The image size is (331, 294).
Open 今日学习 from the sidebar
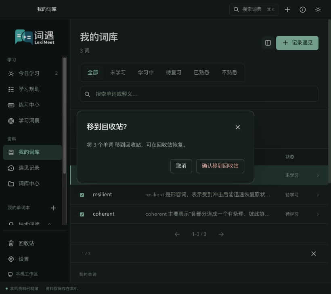(33, 73)
